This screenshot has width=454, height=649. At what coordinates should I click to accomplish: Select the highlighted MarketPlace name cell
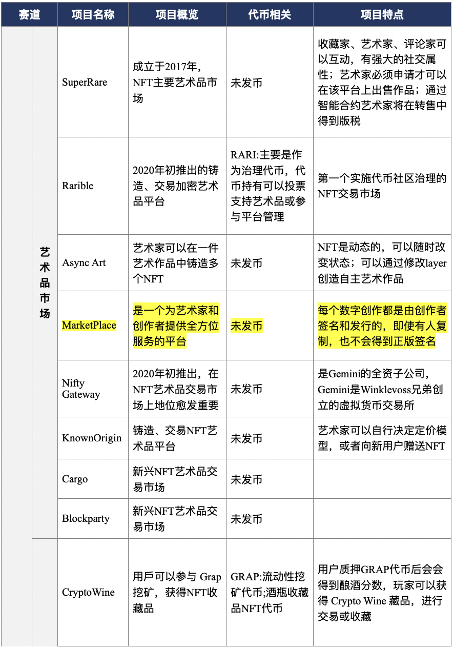coord(93,326)
